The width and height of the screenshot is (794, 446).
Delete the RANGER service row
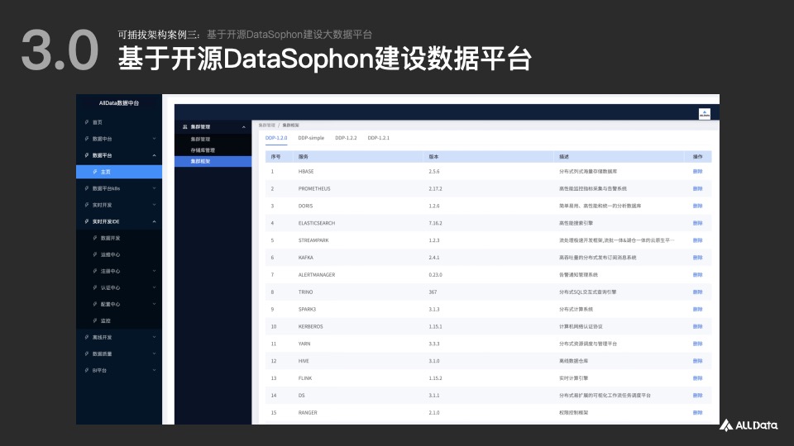point(697,413)
